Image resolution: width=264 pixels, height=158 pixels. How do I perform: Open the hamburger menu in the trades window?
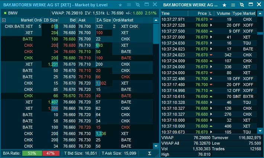[233, 5]
